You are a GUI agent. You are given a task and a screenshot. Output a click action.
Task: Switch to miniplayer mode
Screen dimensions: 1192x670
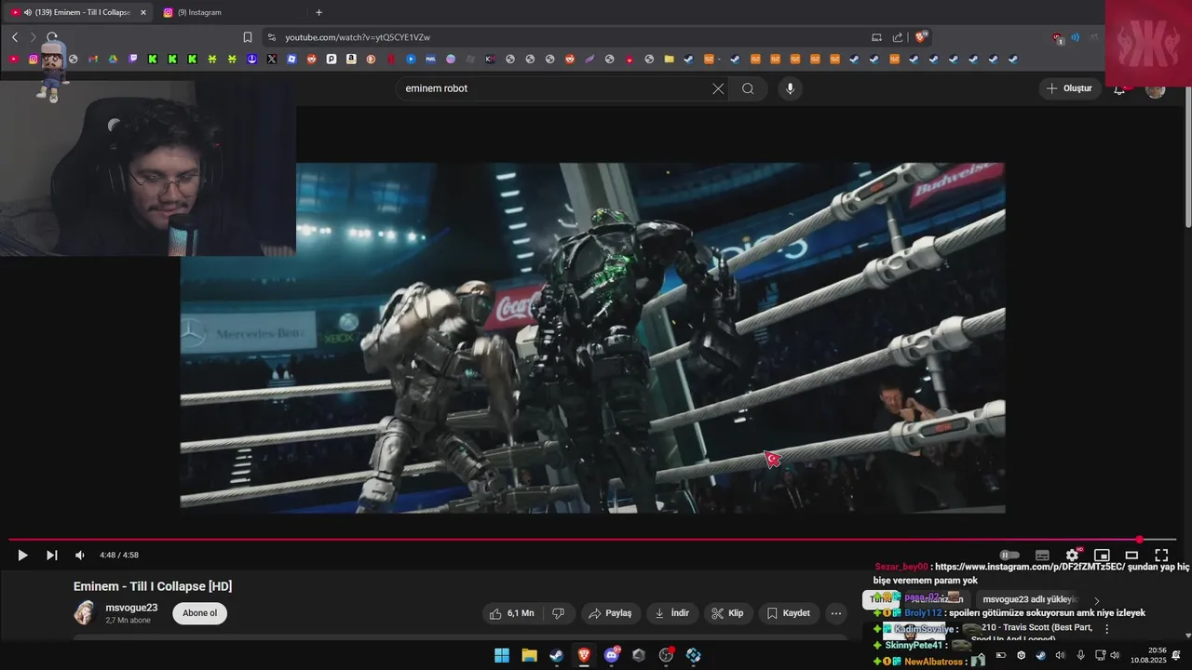[1102, 555]
